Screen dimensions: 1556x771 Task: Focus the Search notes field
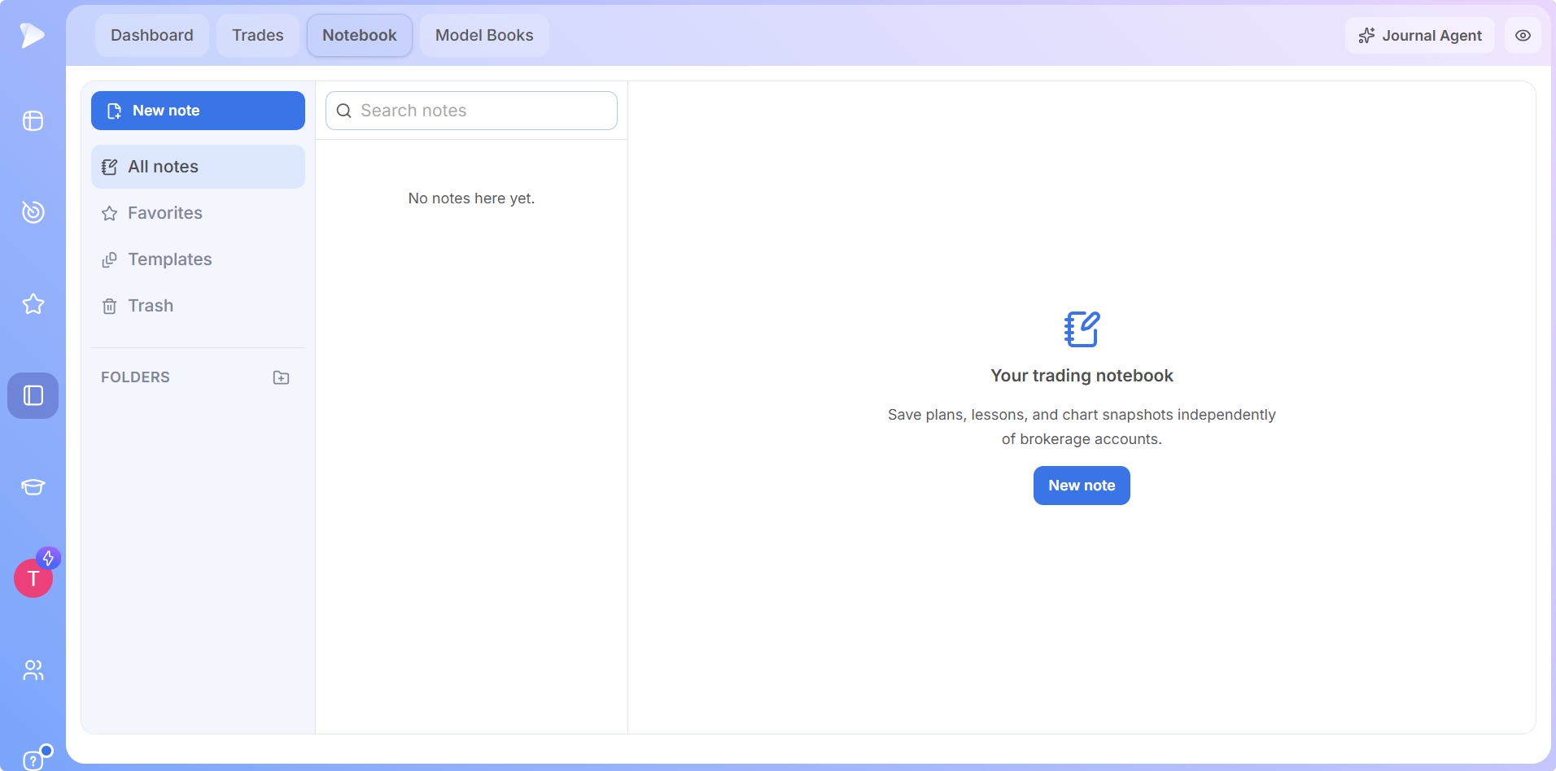click(471, 111)
